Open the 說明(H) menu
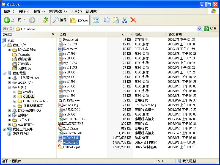The width and height of the screenshot is (220, 165). pyautogui.click(x=92, y=11)
